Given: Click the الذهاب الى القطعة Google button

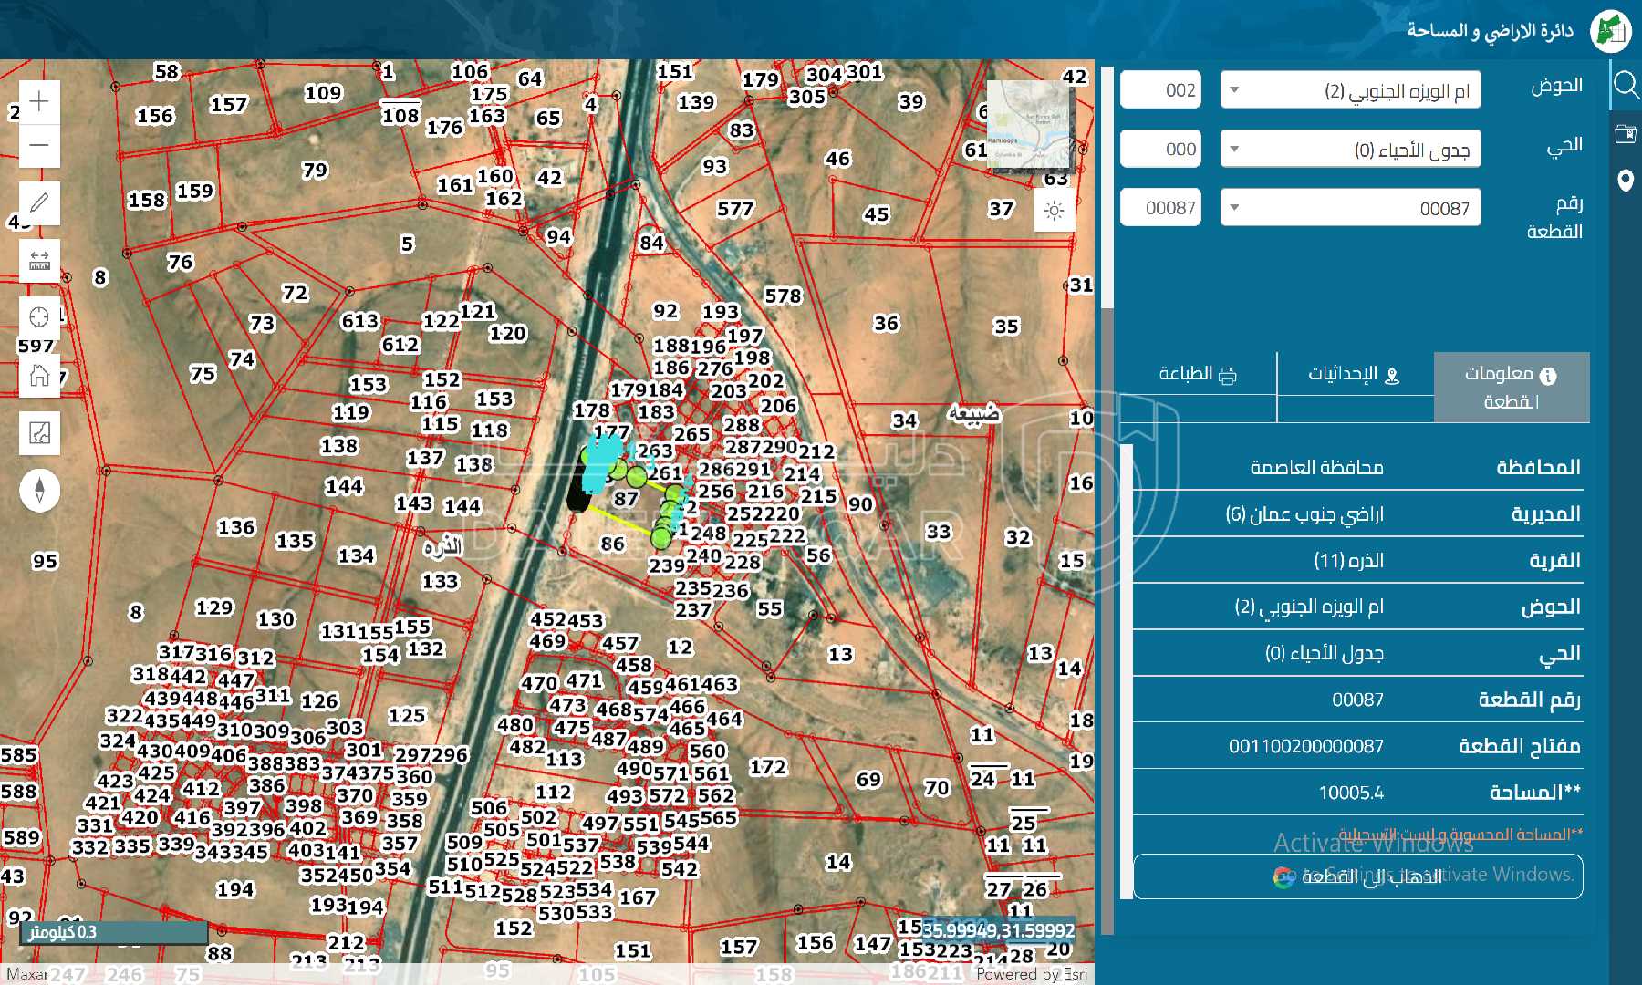Looking at the screenshot, I should (x=1357, y=876).
